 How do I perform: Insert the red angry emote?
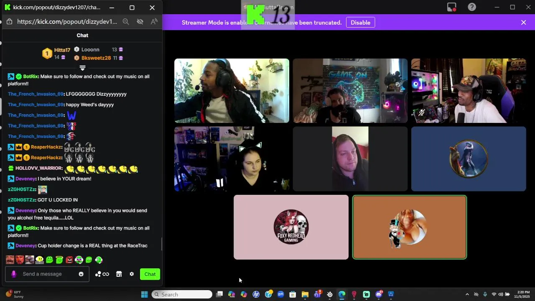69,260
